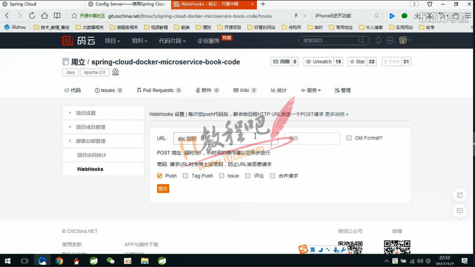Select 项目访问统计 in sidebar
The image size is (475, 267).
[x=103, y=155]
